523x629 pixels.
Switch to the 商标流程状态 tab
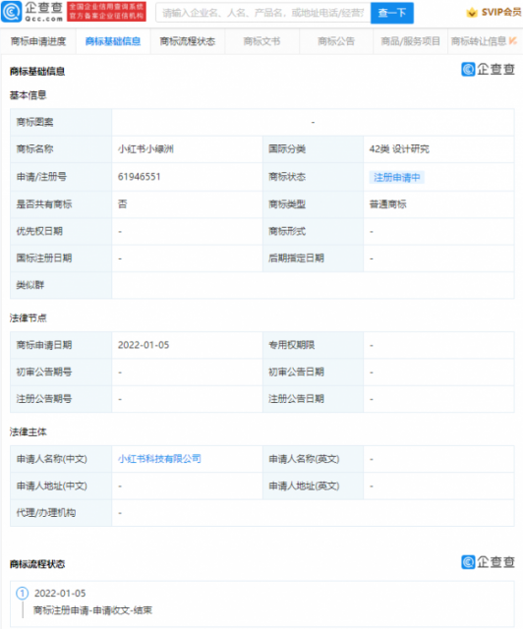pos(188,41)
